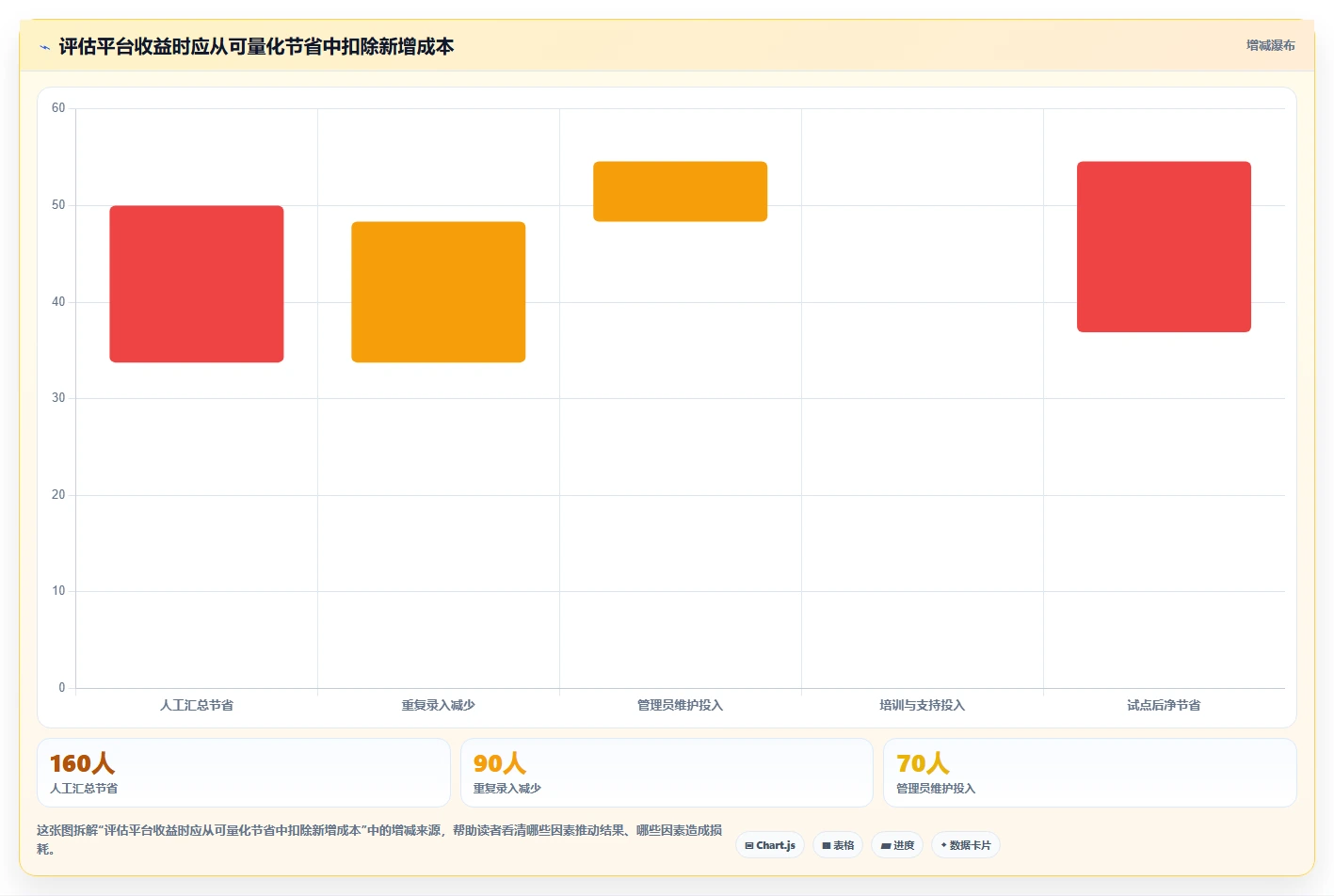Click the 数据卡片 tag chip

click(965, 845)
